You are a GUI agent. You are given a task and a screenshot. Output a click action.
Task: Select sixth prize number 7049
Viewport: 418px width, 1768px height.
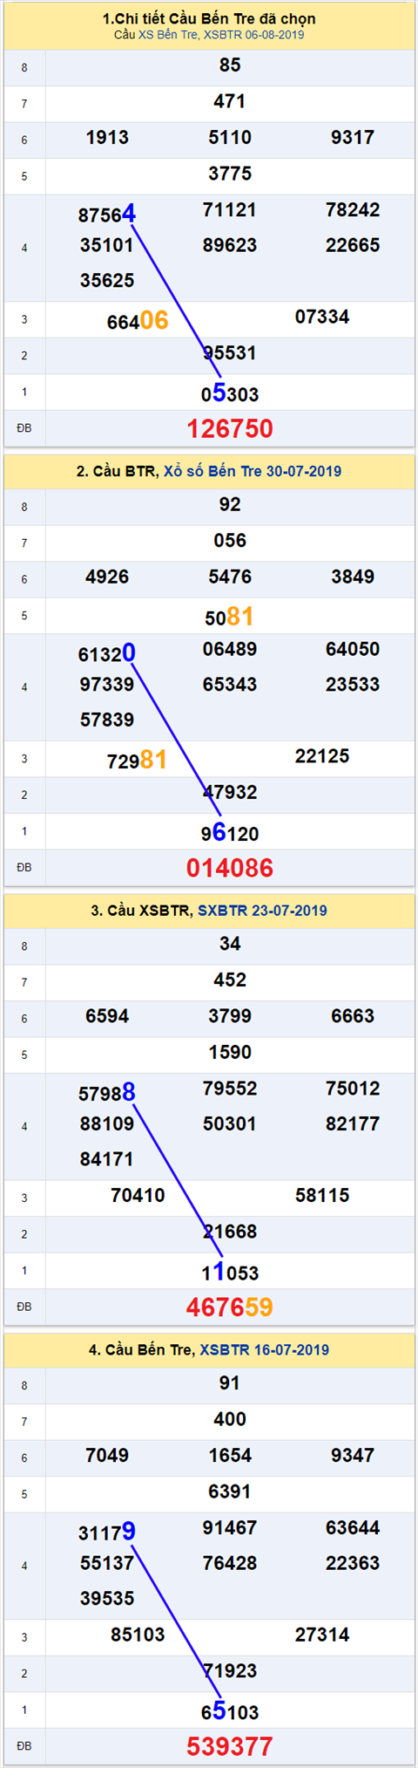(x=107, y=1456)
